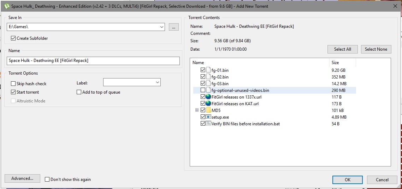The height and width of the screenshot is (189, 402).
Task: Select the setup.exe file name
Action: 220,117
